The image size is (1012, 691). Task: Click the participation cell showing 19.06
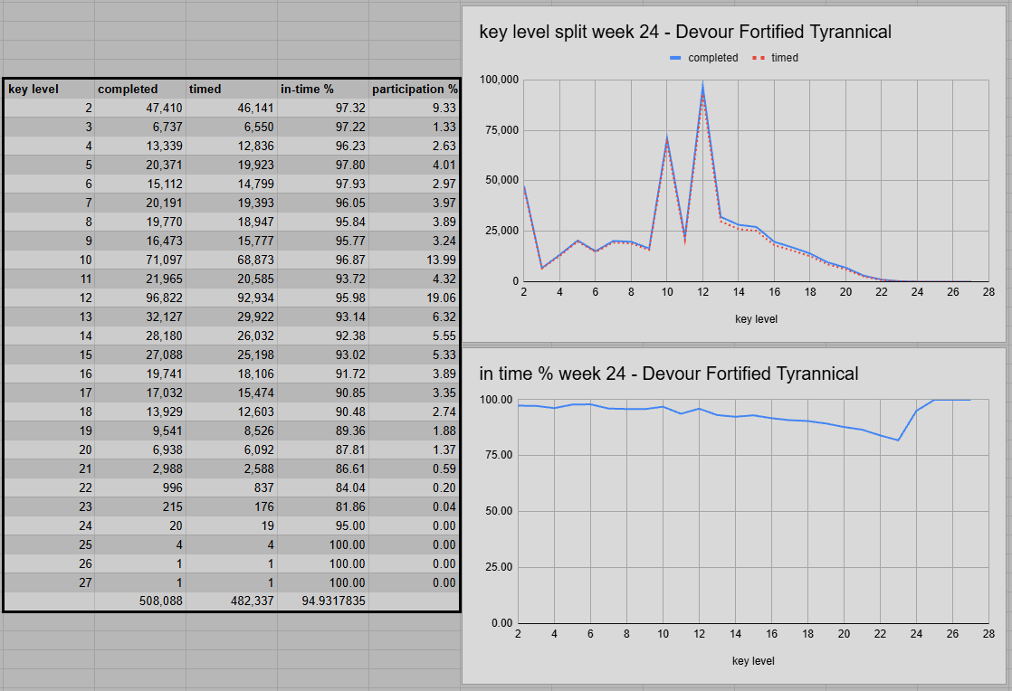click(414, 298)
